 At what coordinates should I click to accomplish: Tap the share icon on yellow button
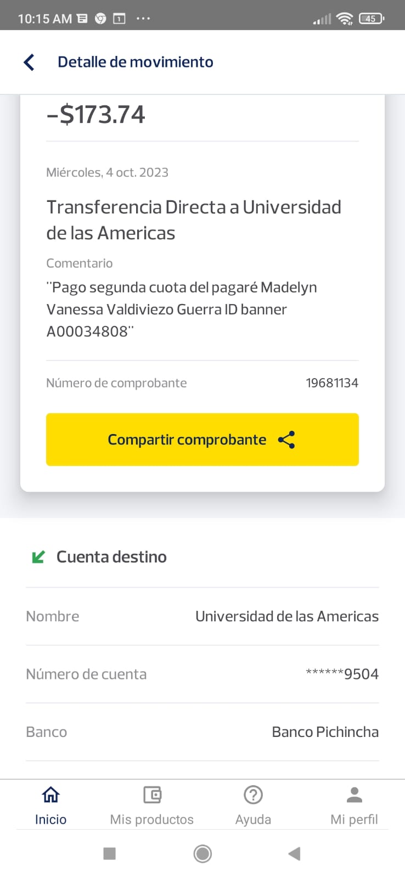tap(286, 440)
